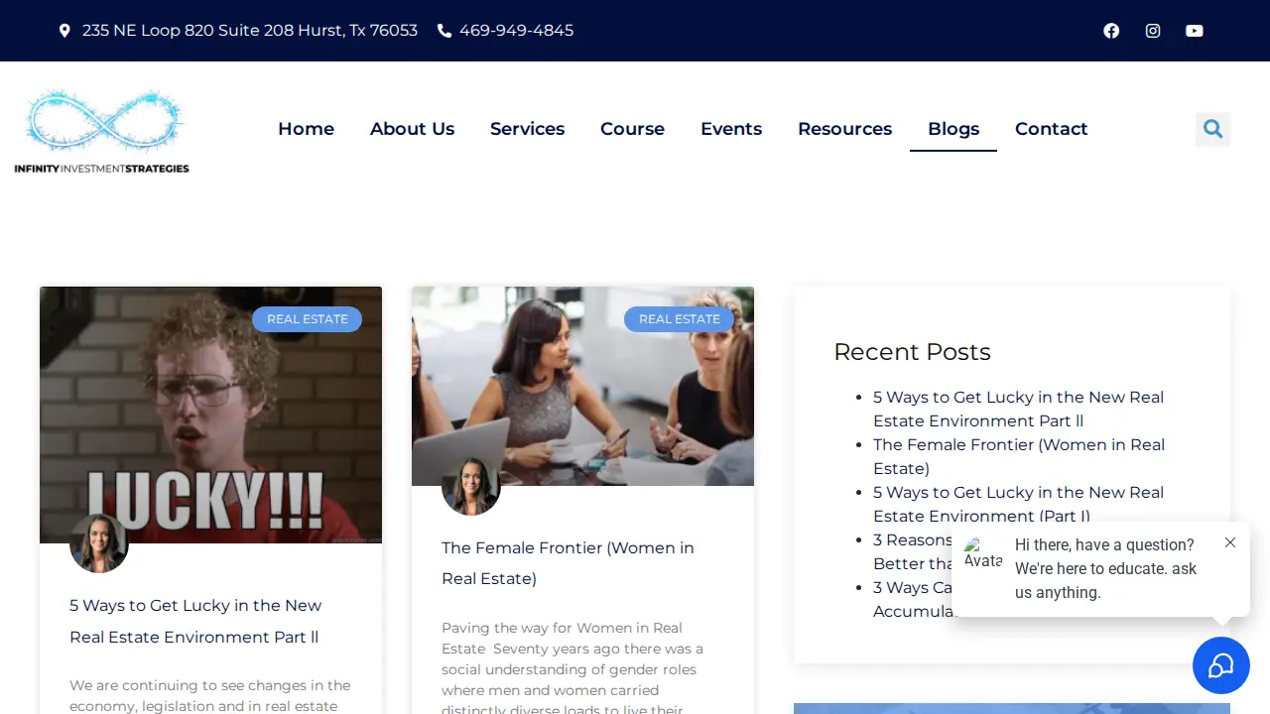Click author avatar on Female Frontier card
1270x714 pixels.
click(x=471, y=486)
